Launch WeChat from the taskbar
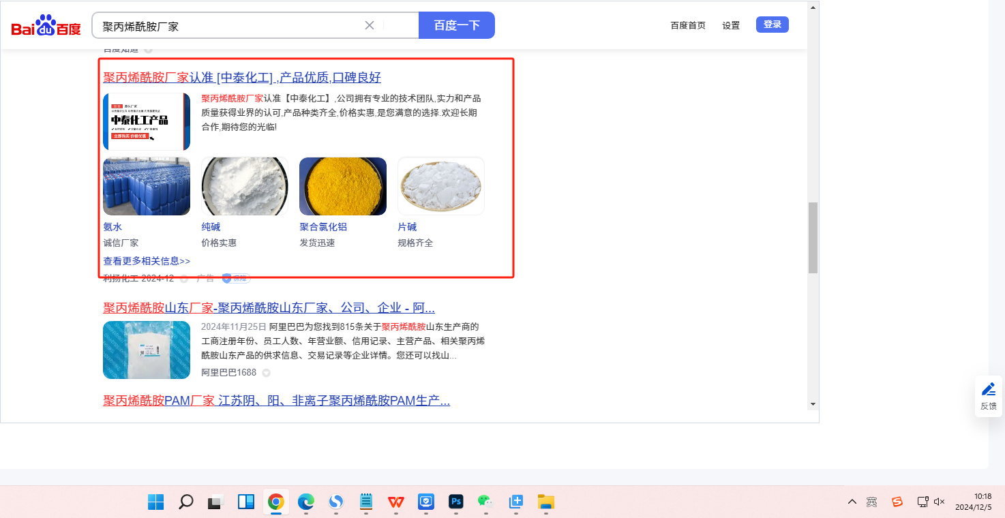This screenshot has height=518, width=1005. pyautogui.click(x=485, y=502)
